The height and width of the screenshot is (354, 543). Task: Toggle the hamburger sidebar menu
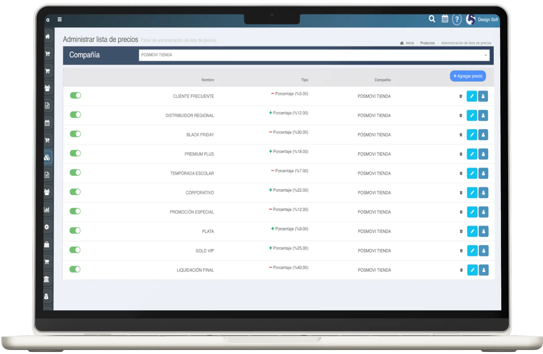(x=60, y=19)
